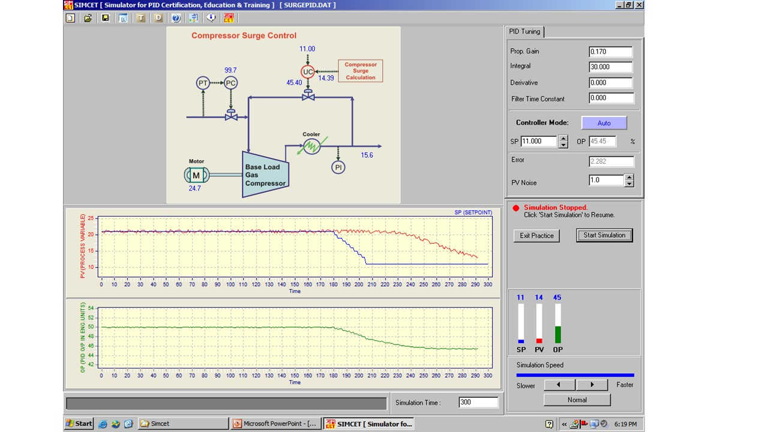Click the New file toolbar icon

pos(70,18)
